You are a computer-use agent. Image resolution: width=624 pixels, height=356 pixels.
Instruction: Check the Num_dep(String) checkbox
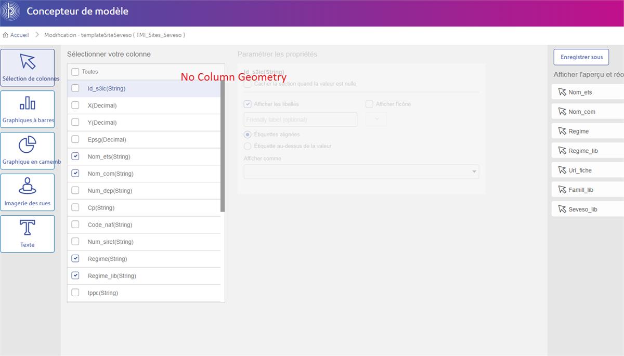click(75, 191)
